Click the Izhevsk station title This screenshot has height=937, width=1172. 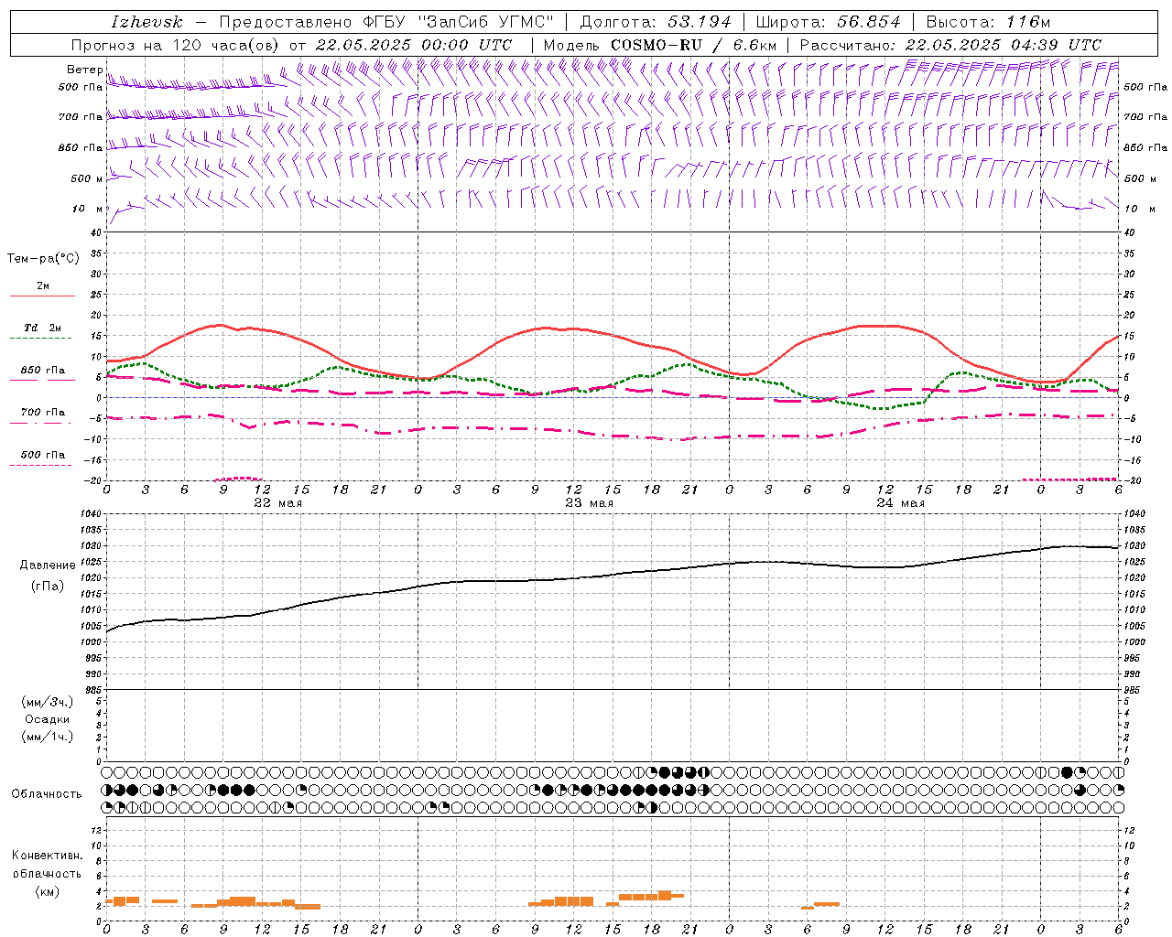coord(146,22)
